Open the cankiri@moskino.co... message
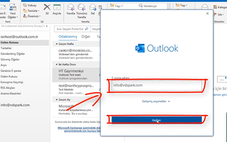 point(76,54)
